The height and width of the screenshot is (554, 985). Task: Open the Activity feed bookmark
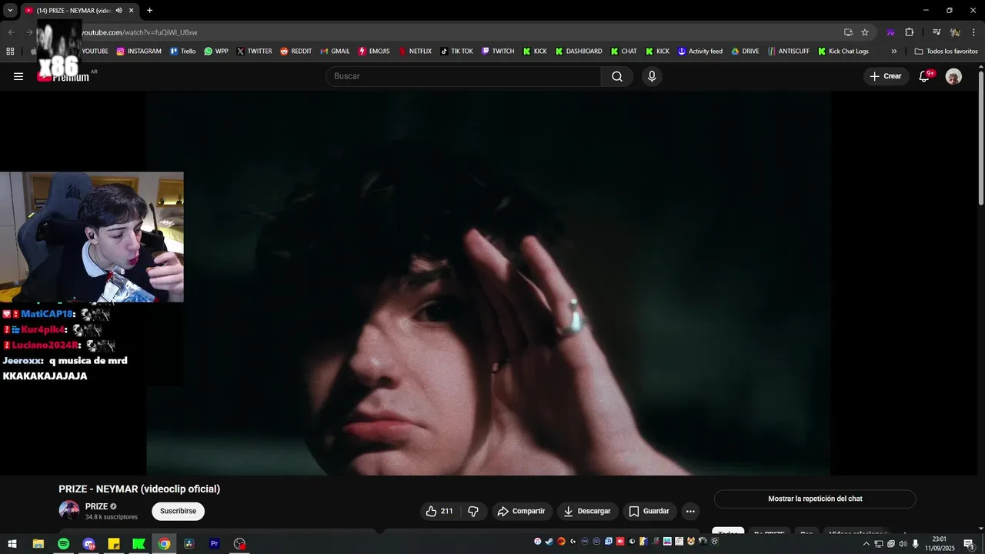point(700,52)
